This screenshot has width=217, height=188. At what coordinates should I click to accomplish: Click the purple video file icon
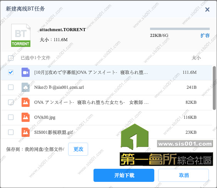pos(26,72)
